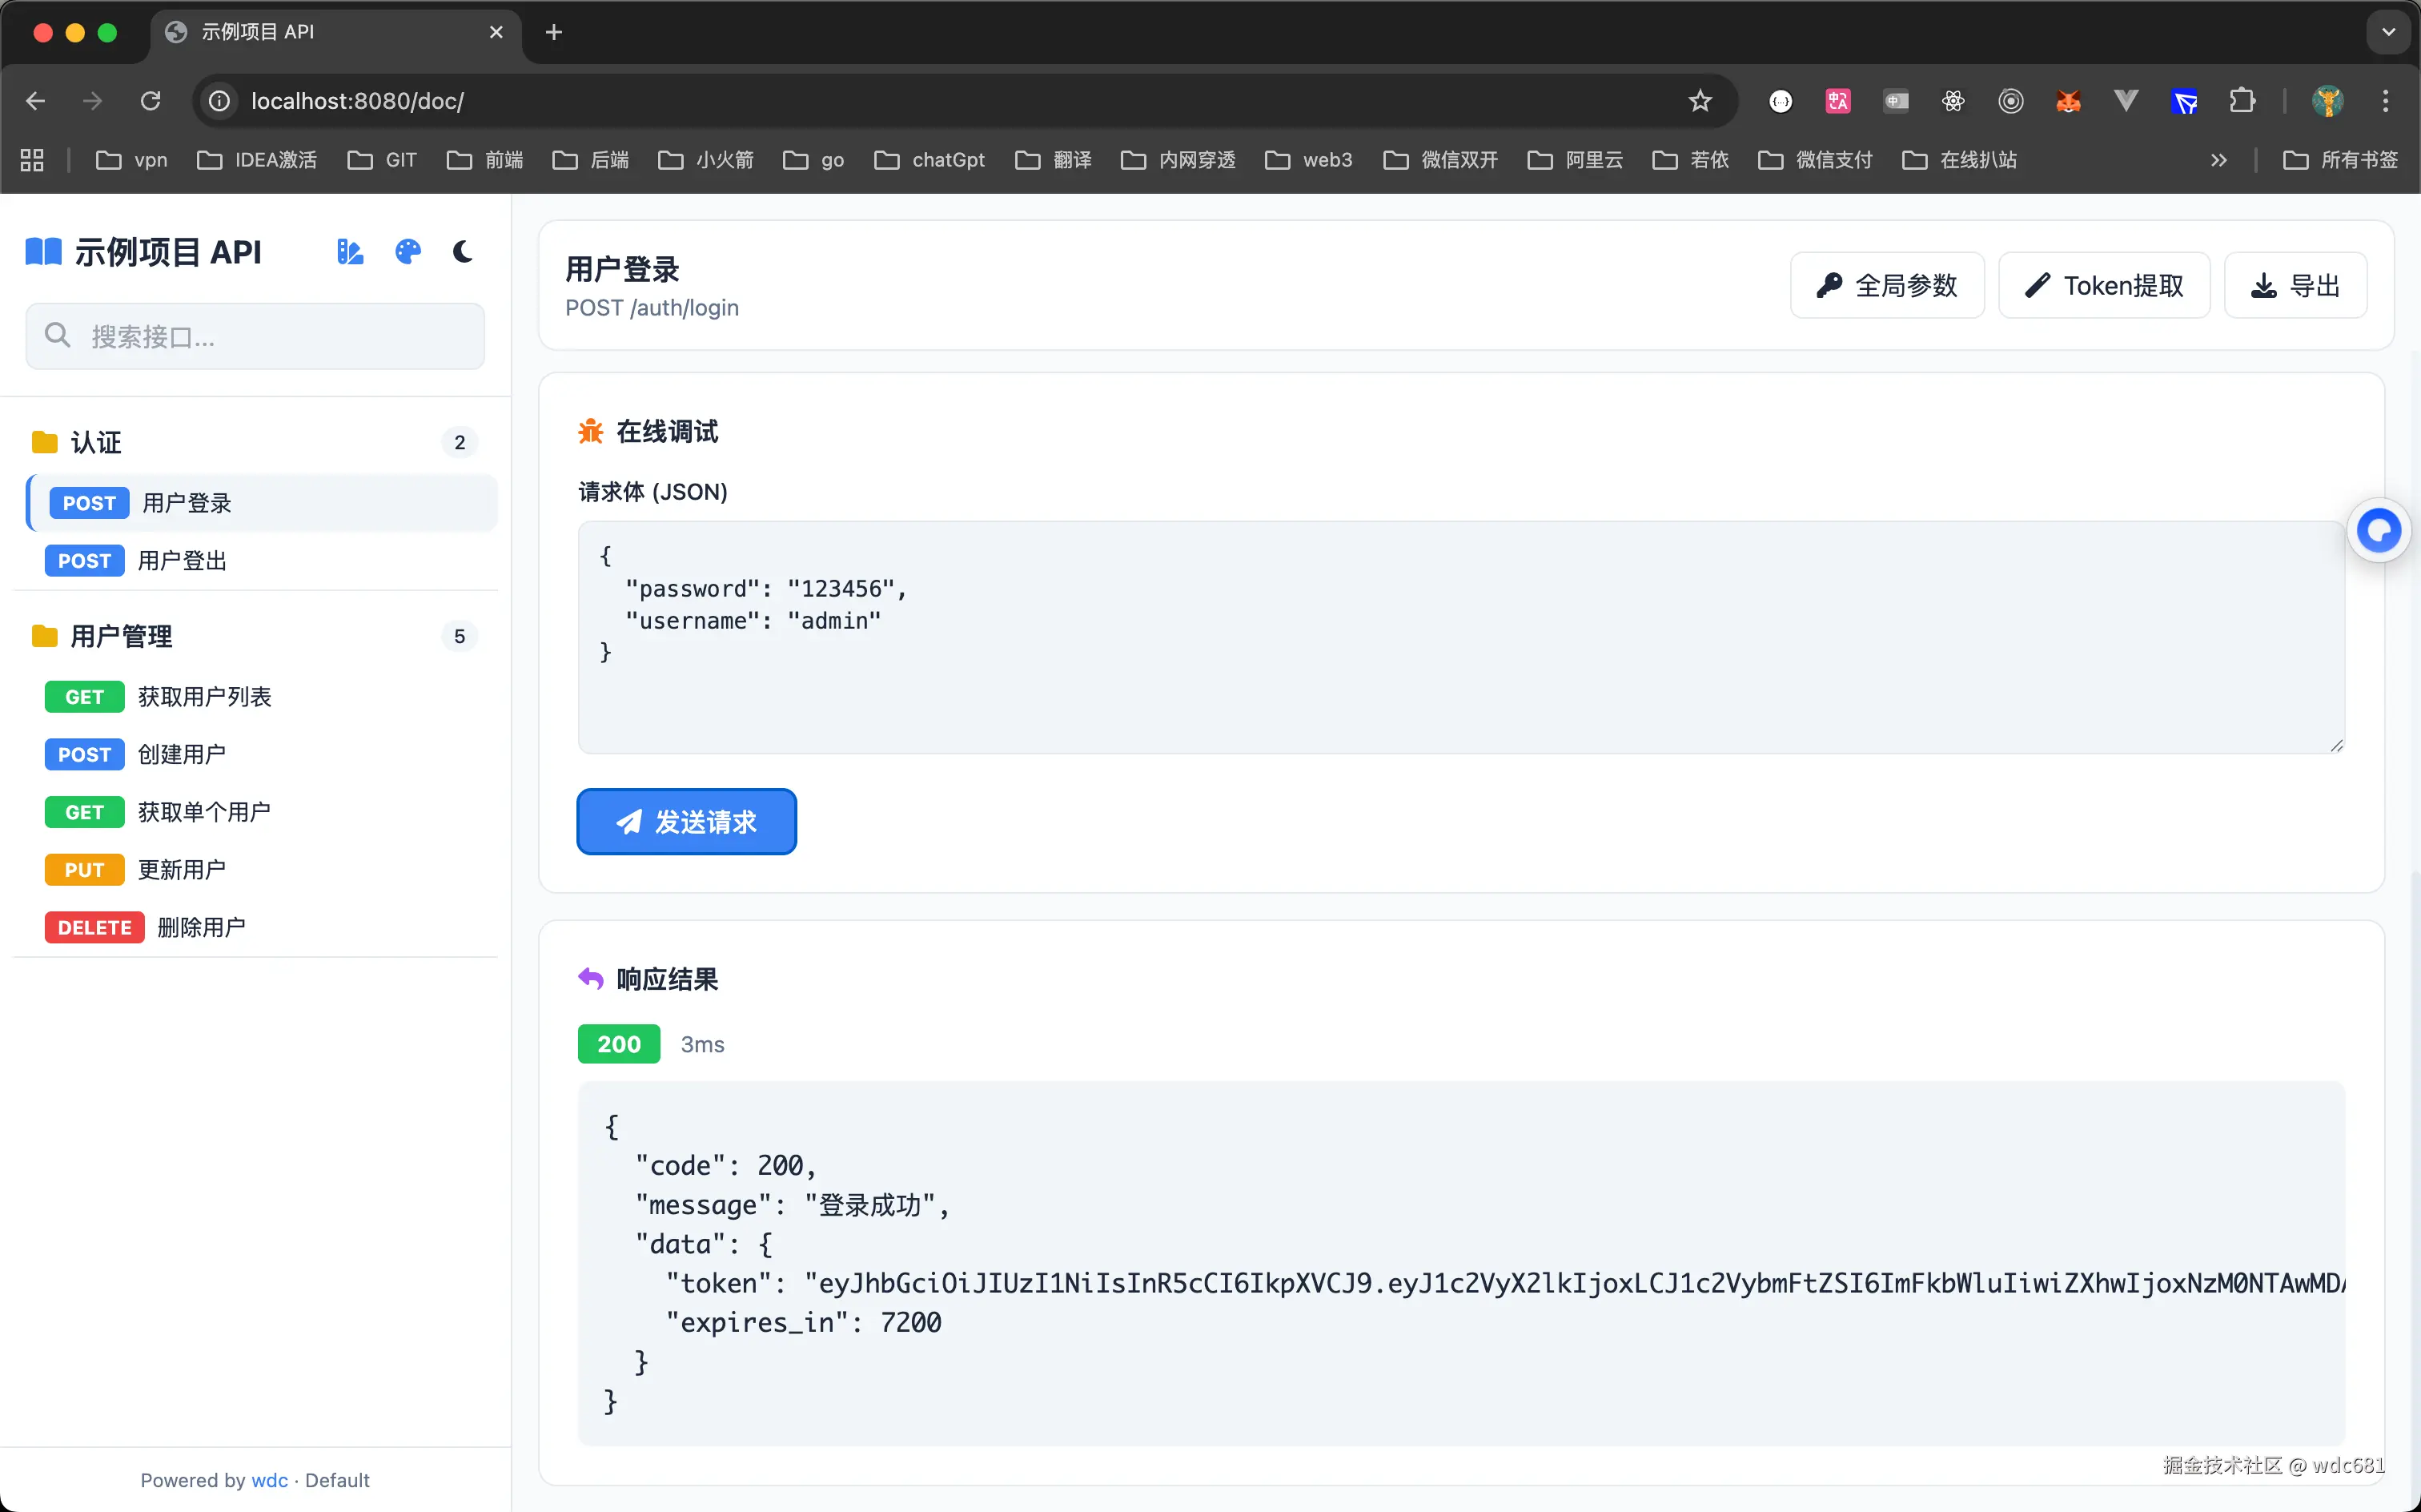The image size is (2421, 1512).
Task: Click the site information icon in the address bar
Action: point(219,101)
